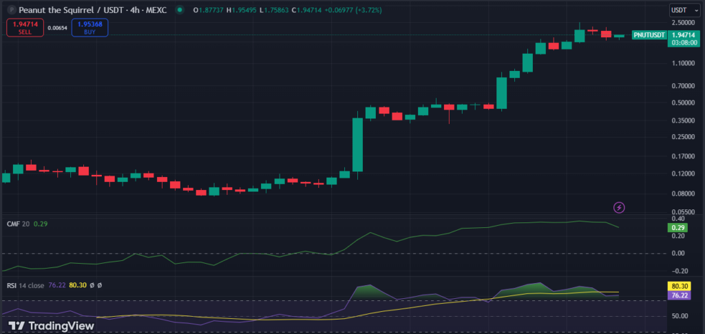
Task: Click the 0.17000 price axis label
Action: [x=683, y=156]
